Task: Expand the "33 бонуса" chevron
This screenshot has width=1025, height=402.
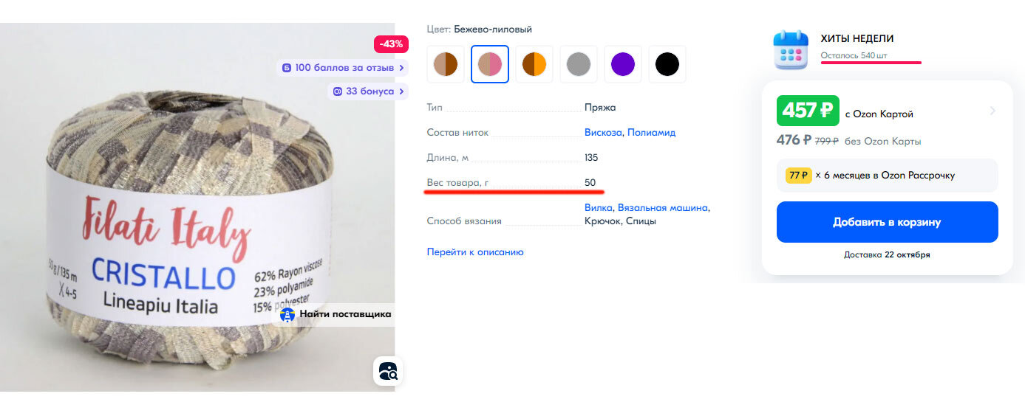Action: (x=401, y=91)
